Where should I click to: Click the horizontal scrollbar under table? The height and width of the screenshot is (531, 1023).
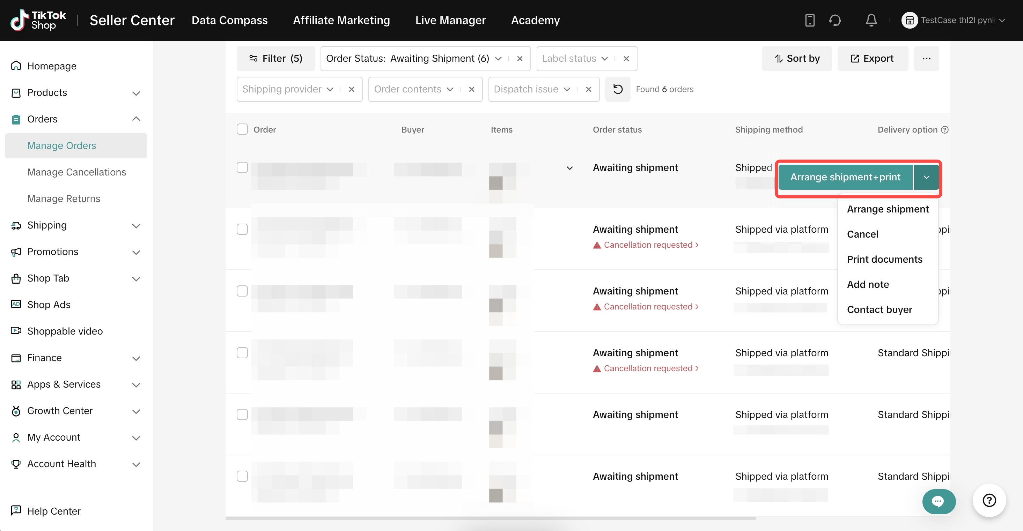(x=491, y=518)
